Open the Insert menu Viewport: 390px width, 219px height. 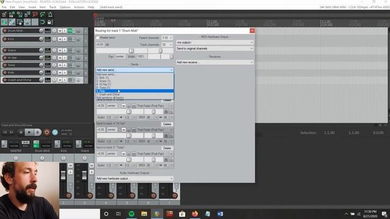[32, 7]
